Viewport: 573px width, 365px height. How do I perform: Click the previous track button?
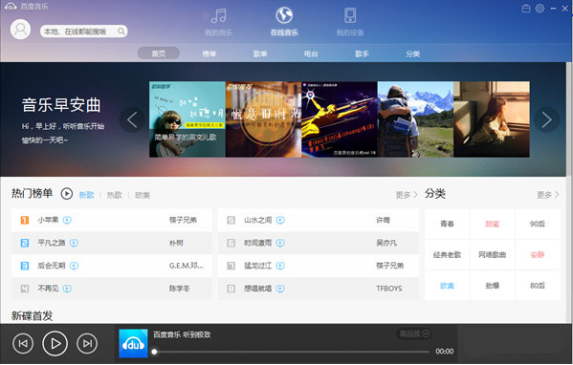coord(23,343)
